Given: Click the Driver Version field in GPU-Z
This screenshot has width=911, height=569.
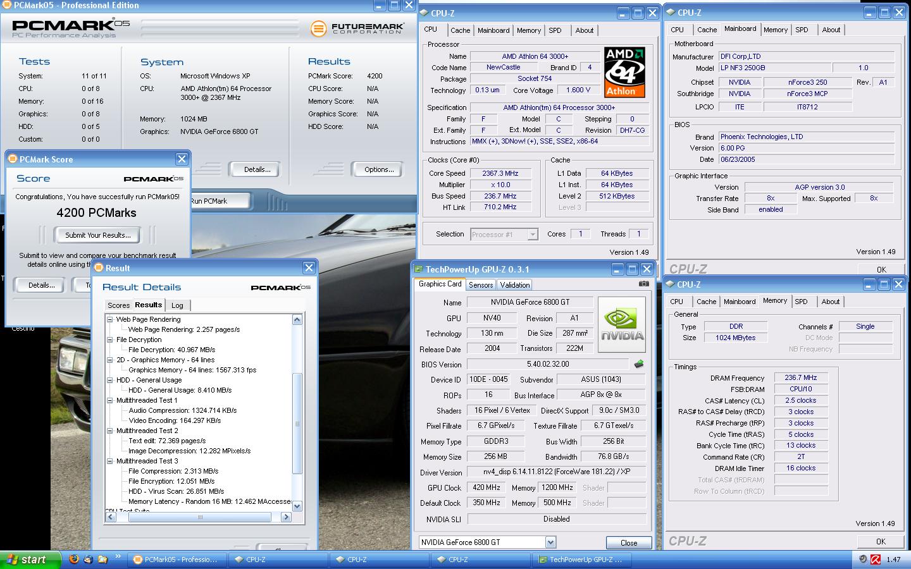Looking at the screenshot, I should [556, 472].
